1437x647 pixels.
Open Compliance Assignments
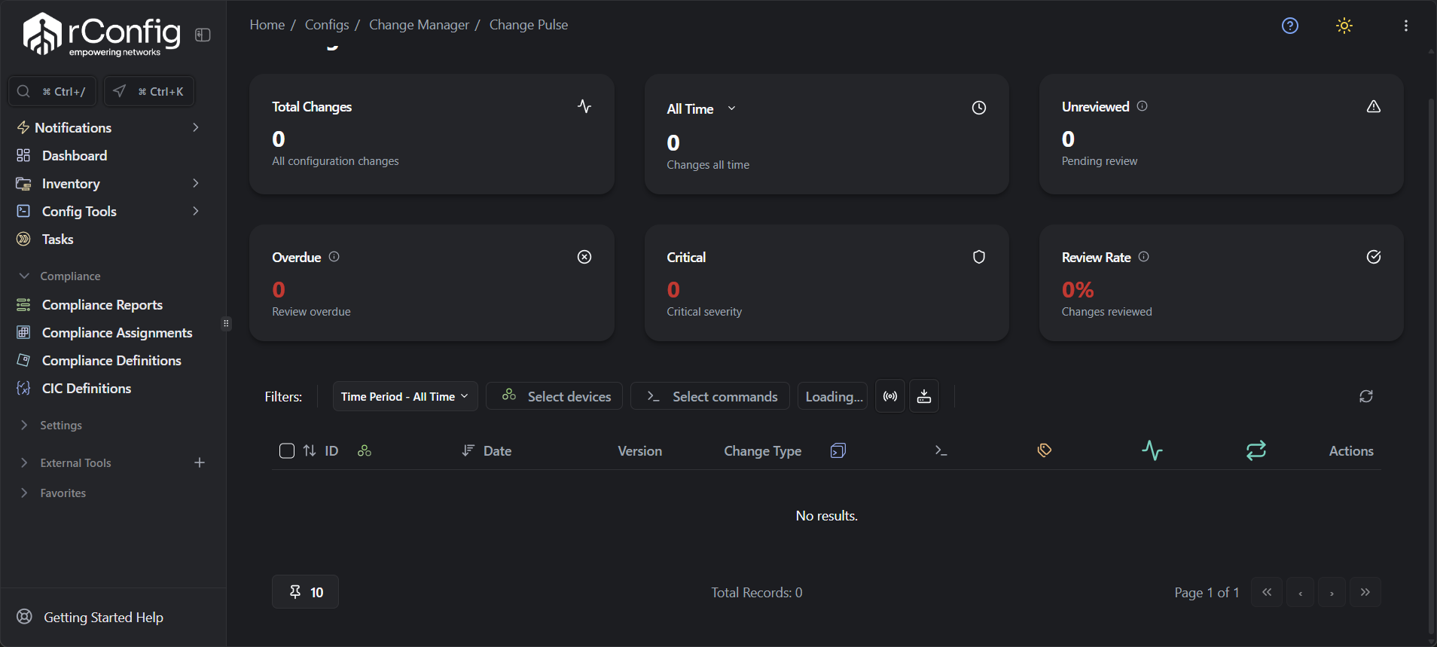(x=117, y=332)
